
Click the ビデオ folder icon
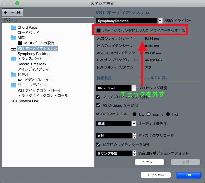[x=13, y=75]
